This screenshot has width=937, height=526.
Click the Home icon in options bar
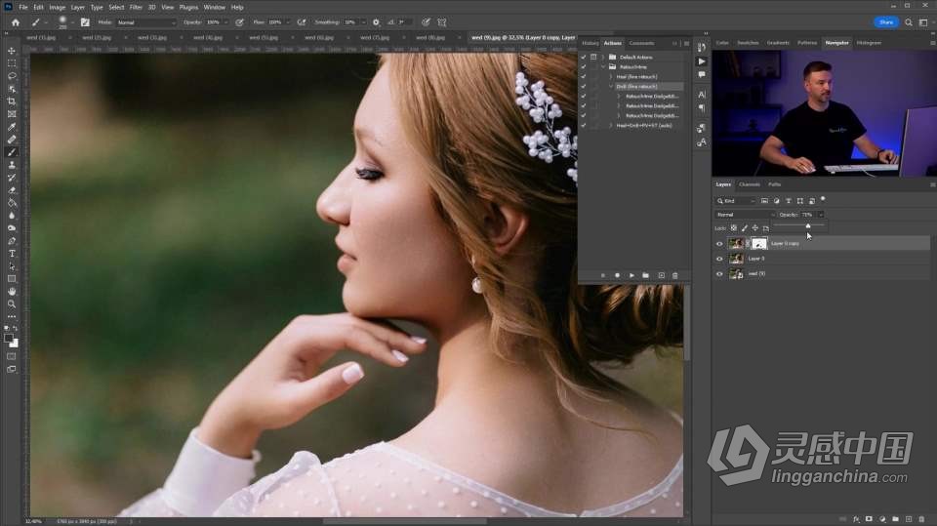15,21
